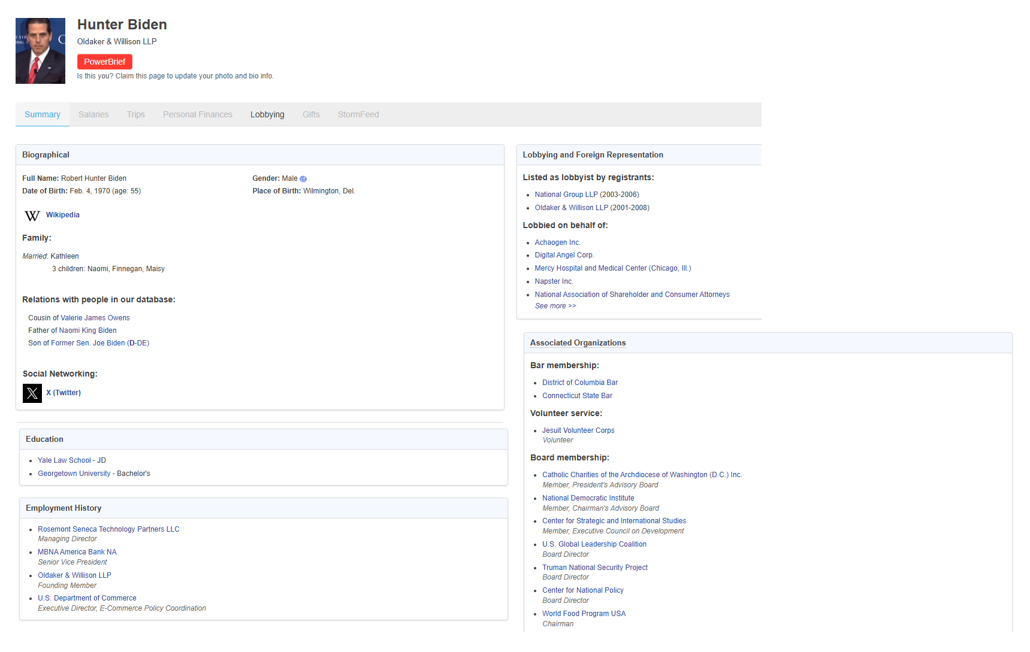This screenshot has width=1030, height=652.
Task: Open the World Food Program USA link
Action: point(584,614)
